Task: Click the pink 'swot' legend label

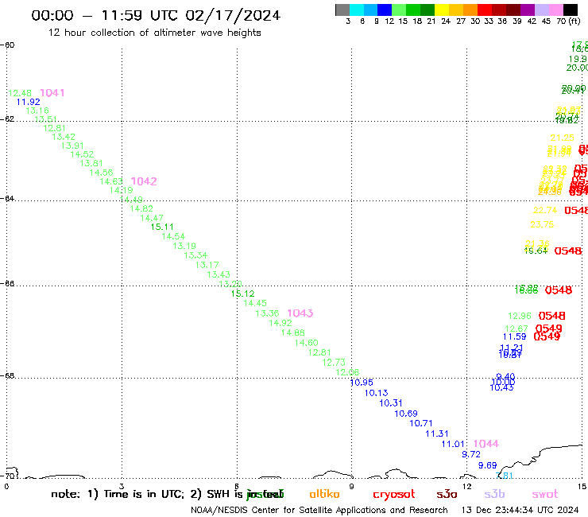Action: coord(545,494)
